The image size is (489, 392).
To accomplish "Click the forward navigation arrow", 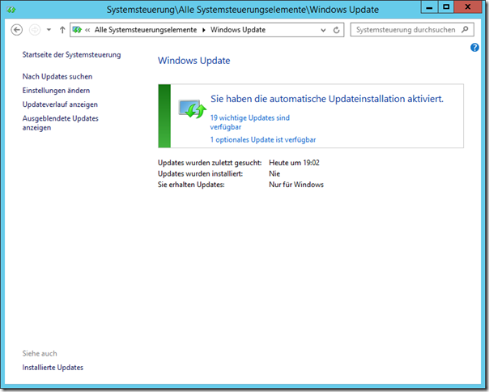I will [35, 30].
